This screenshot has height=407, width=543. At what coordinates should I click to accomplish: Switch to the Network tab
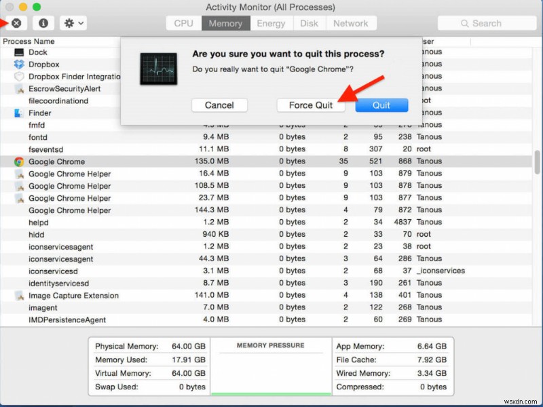coord(351,22)
